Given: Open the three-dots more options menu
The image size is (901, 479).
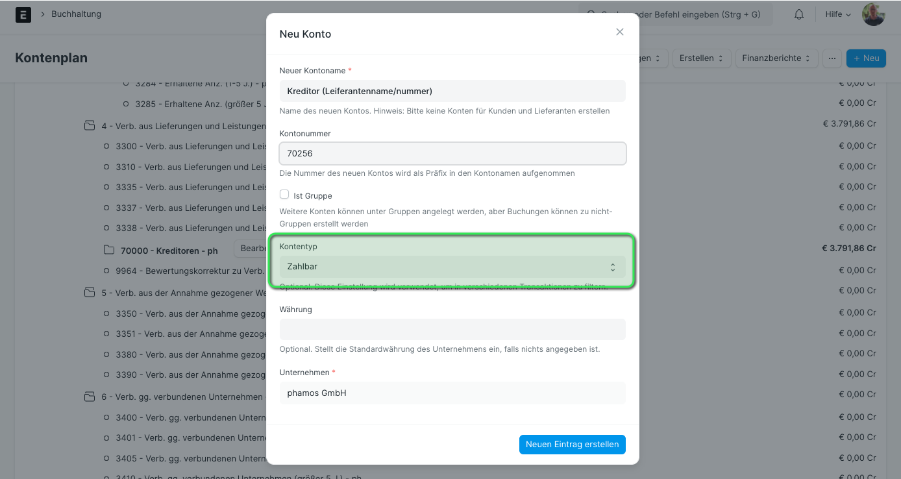Looking at the screenshot, I should [832, 58].
